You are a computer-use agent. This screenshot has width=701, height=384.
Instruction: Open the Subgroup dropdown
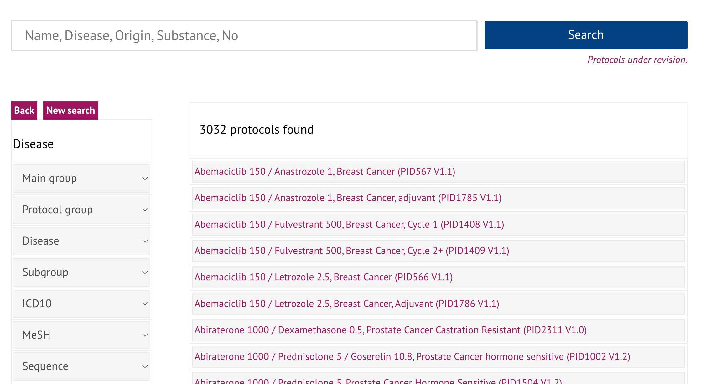point(81,272)
